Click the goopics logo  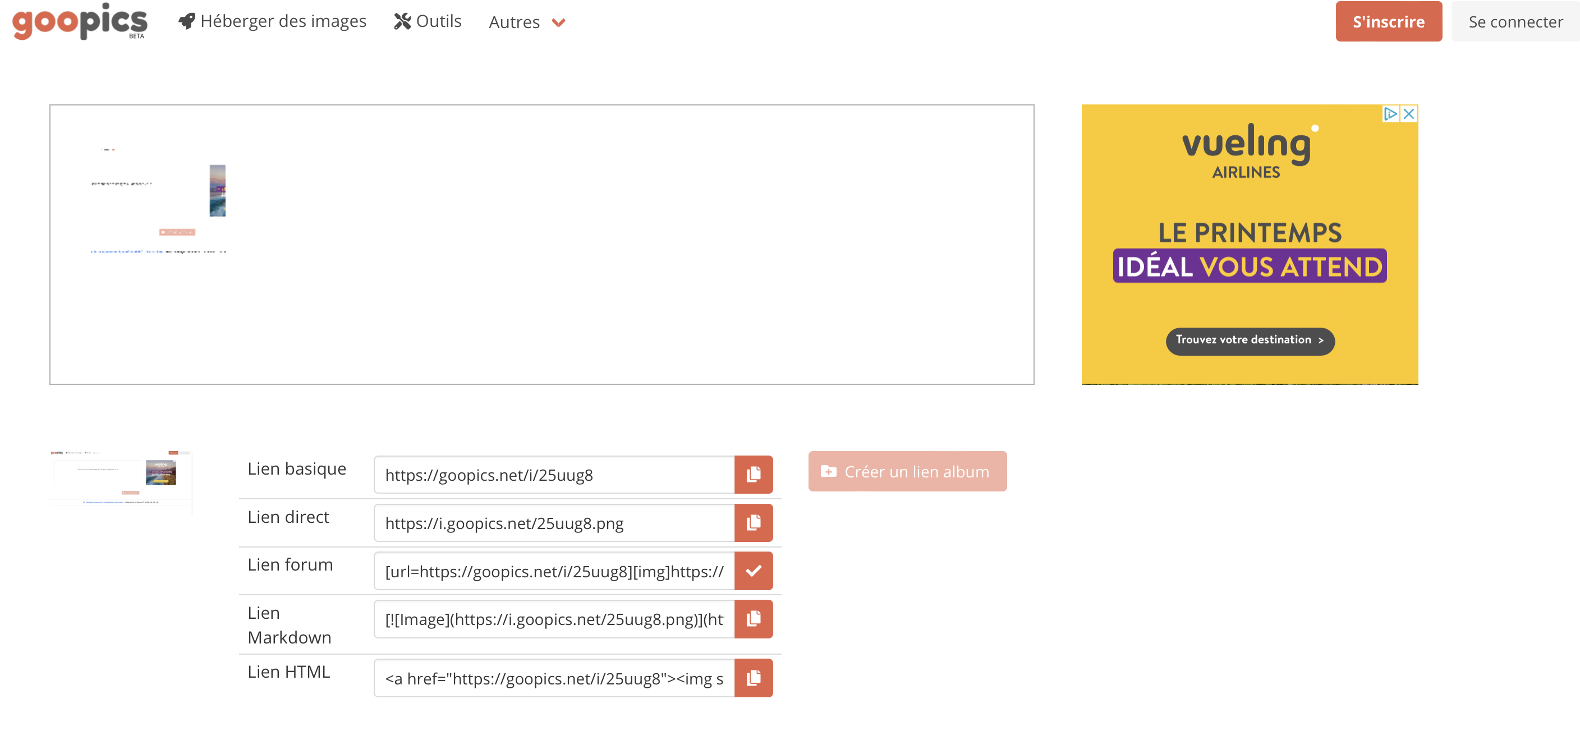pos(80,21)
